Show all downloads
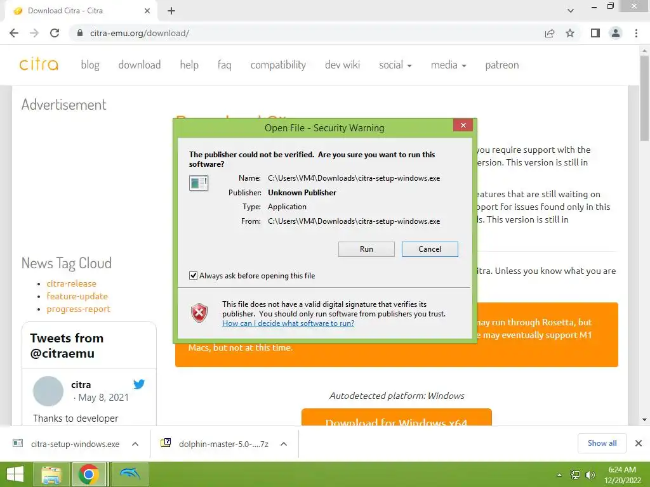650x487 pixels. 602,443
